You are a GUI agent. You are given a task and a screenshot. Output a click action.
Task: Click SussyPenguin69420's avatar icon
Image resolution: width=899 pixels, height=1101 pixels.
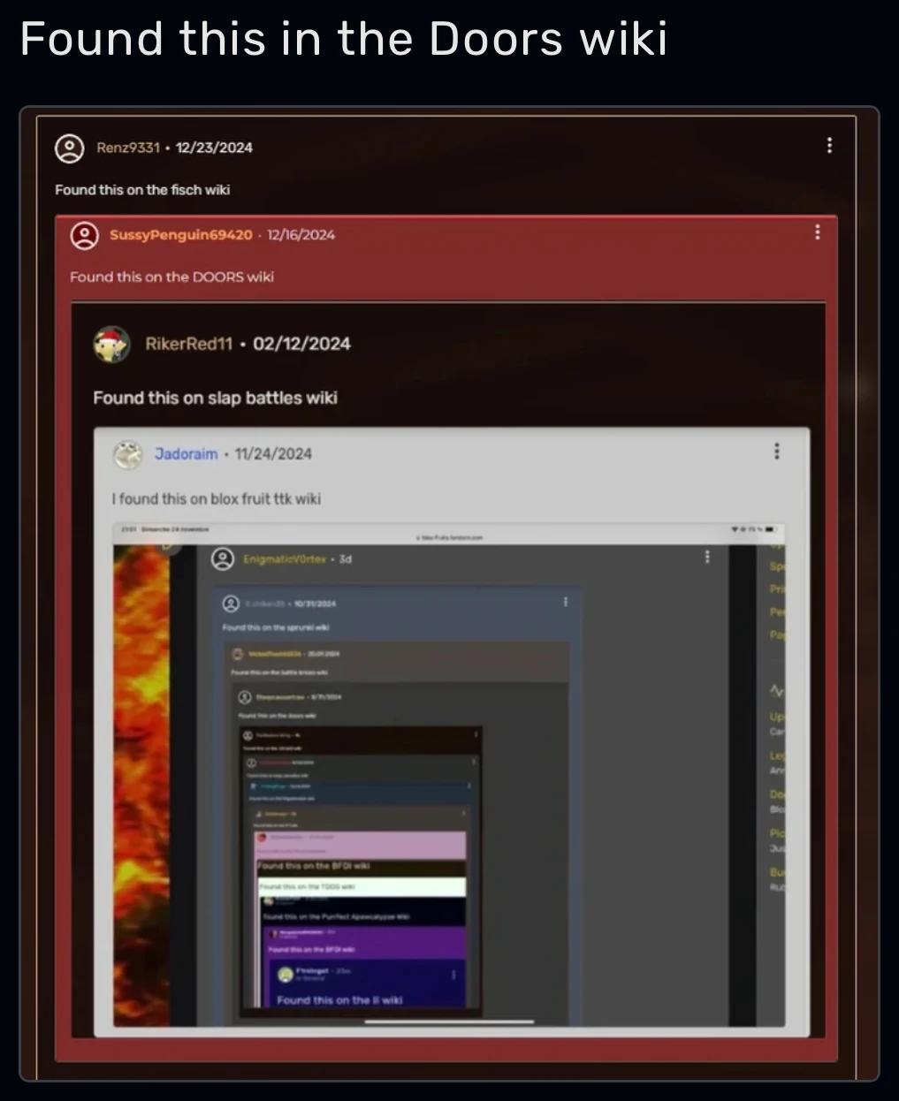(83, 235)
